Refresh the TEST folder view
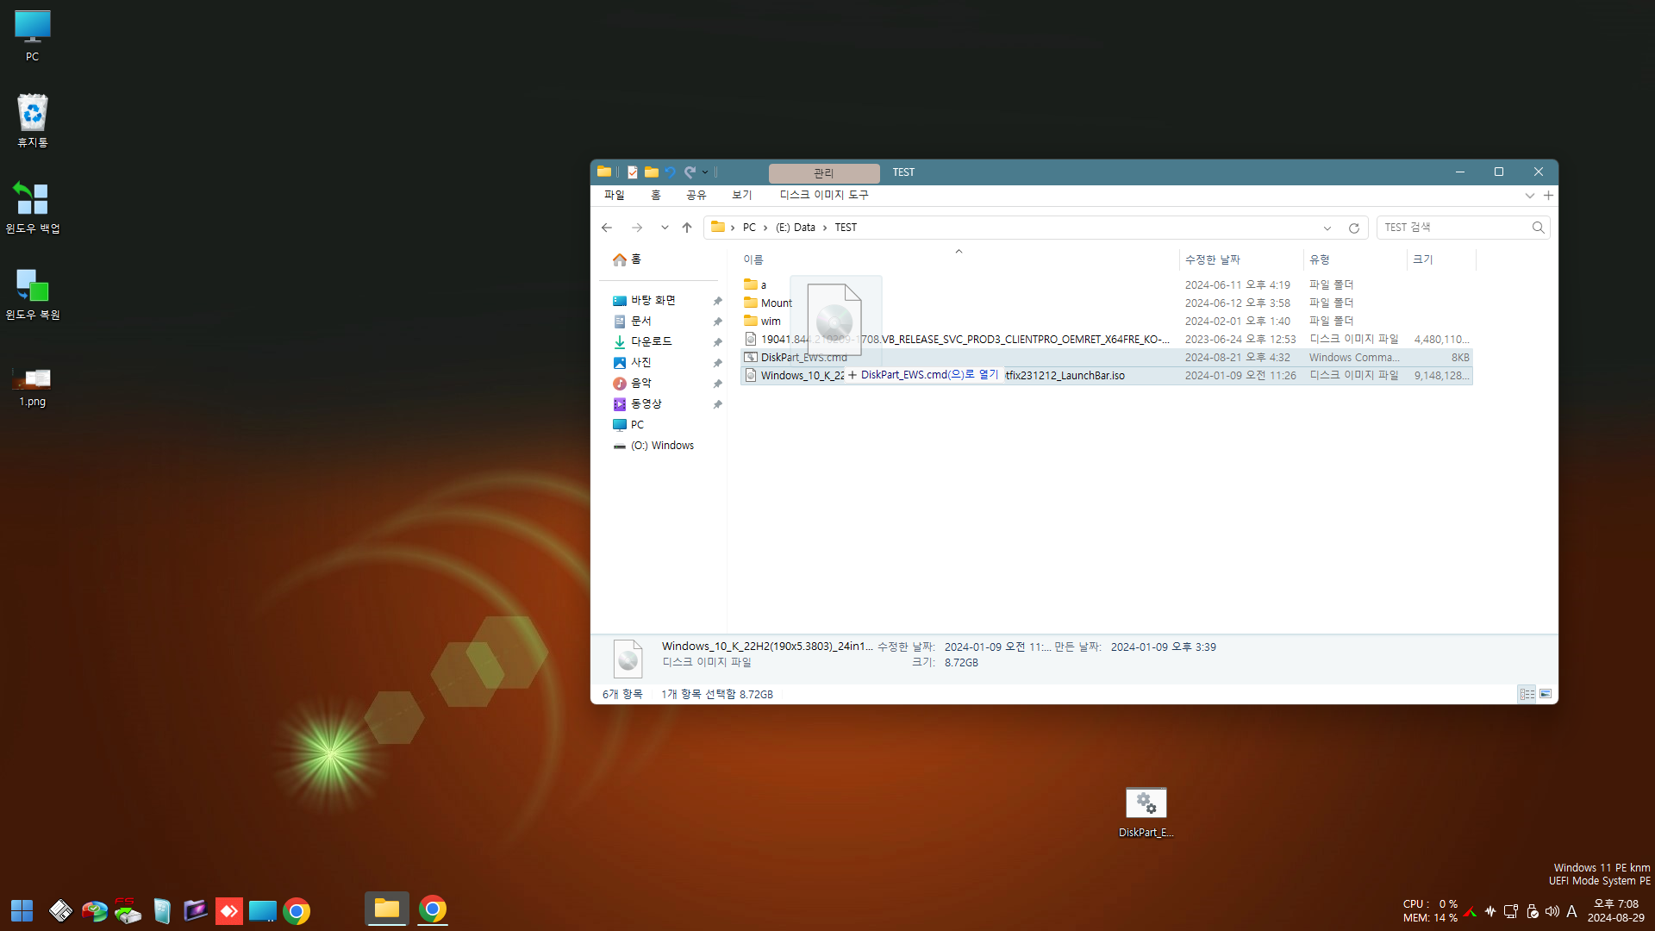This screenshot has width=1655, height=931. tap(1354, 228)
